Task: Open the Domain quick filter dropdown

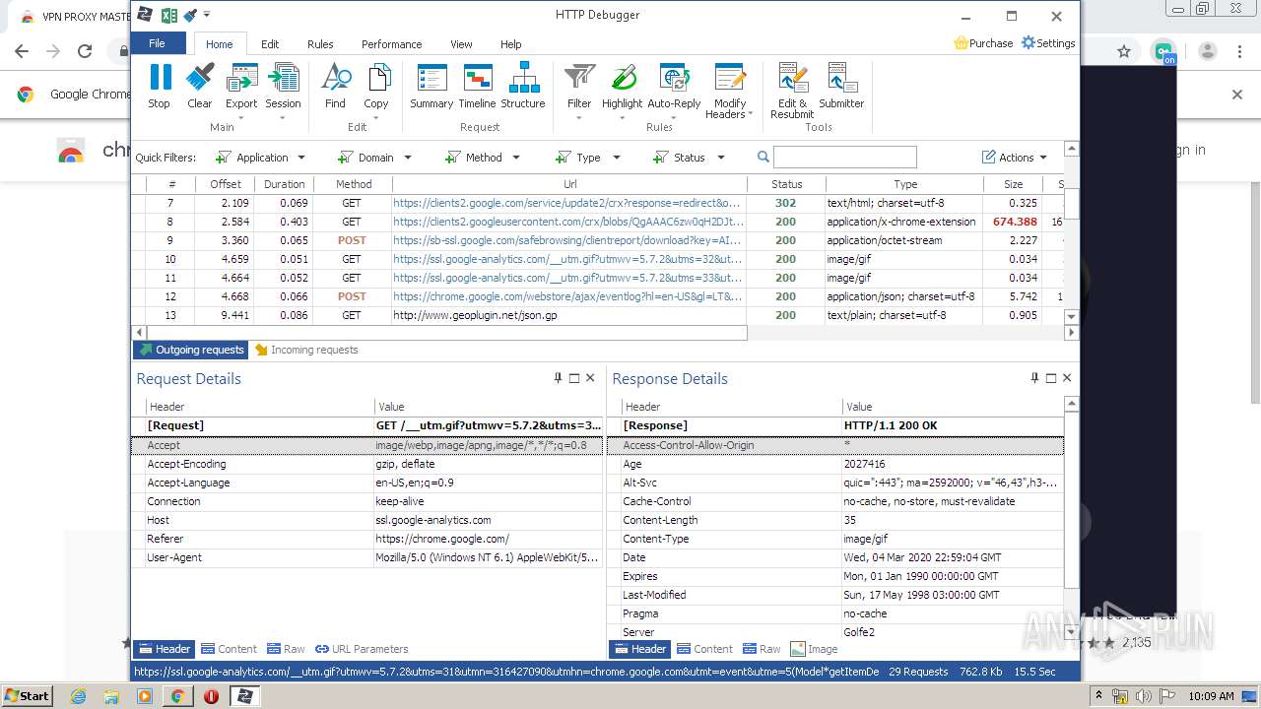Action: pos(374,158)
